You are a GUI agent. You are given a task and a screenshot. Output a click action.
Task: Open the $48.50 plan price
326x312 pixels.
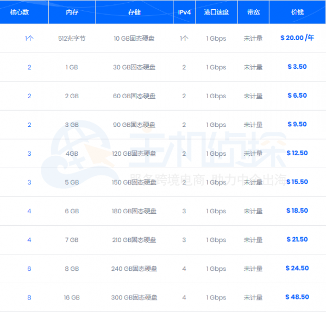pos(297,297)
